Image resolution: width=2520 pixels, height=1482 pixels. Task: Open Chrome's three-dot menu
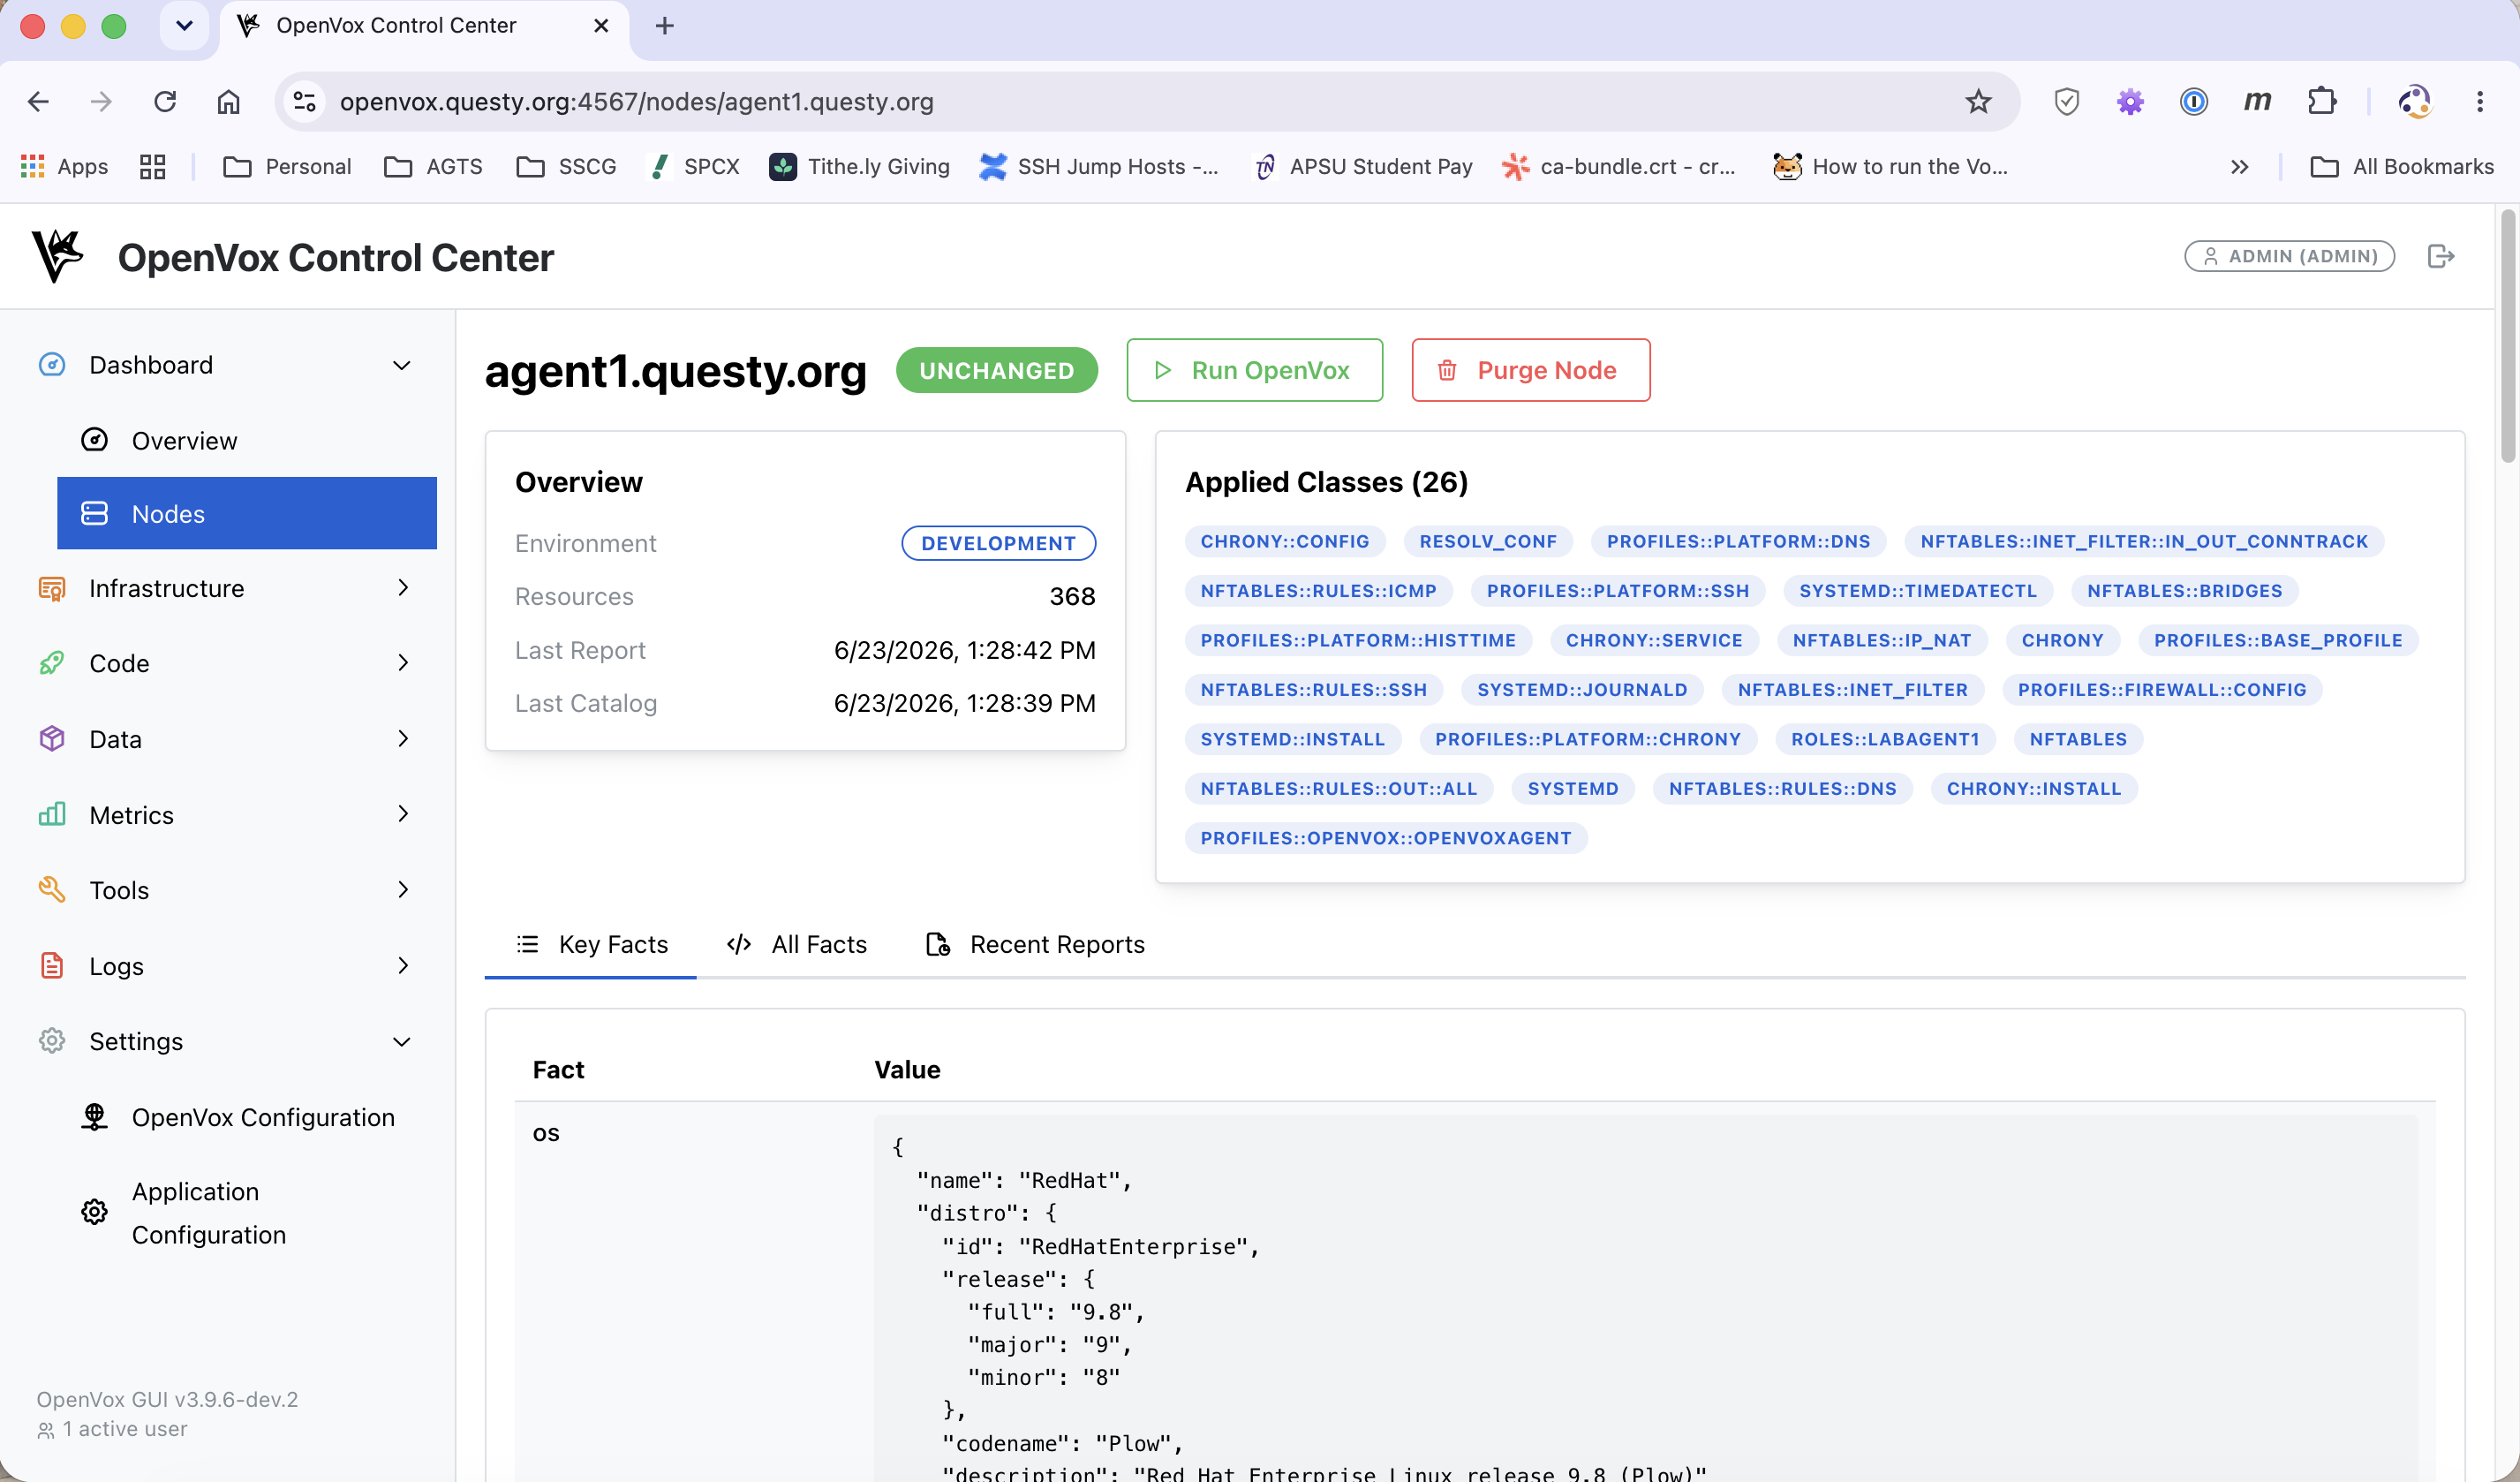click(x=2480, y=101)
